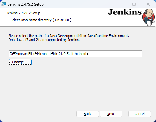Click the Change... button

point(20,62)
